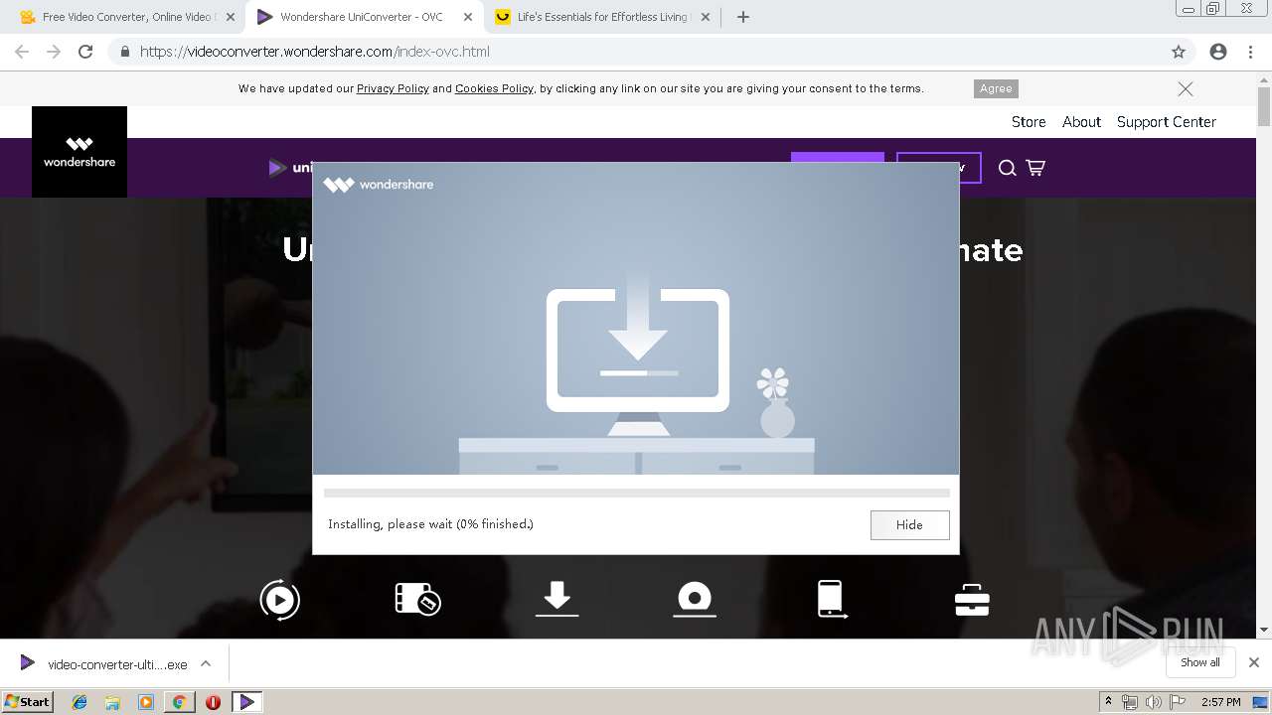Screen dimensions: 1272x715
Task: Go back in browser history
Action: coord(22,52)
